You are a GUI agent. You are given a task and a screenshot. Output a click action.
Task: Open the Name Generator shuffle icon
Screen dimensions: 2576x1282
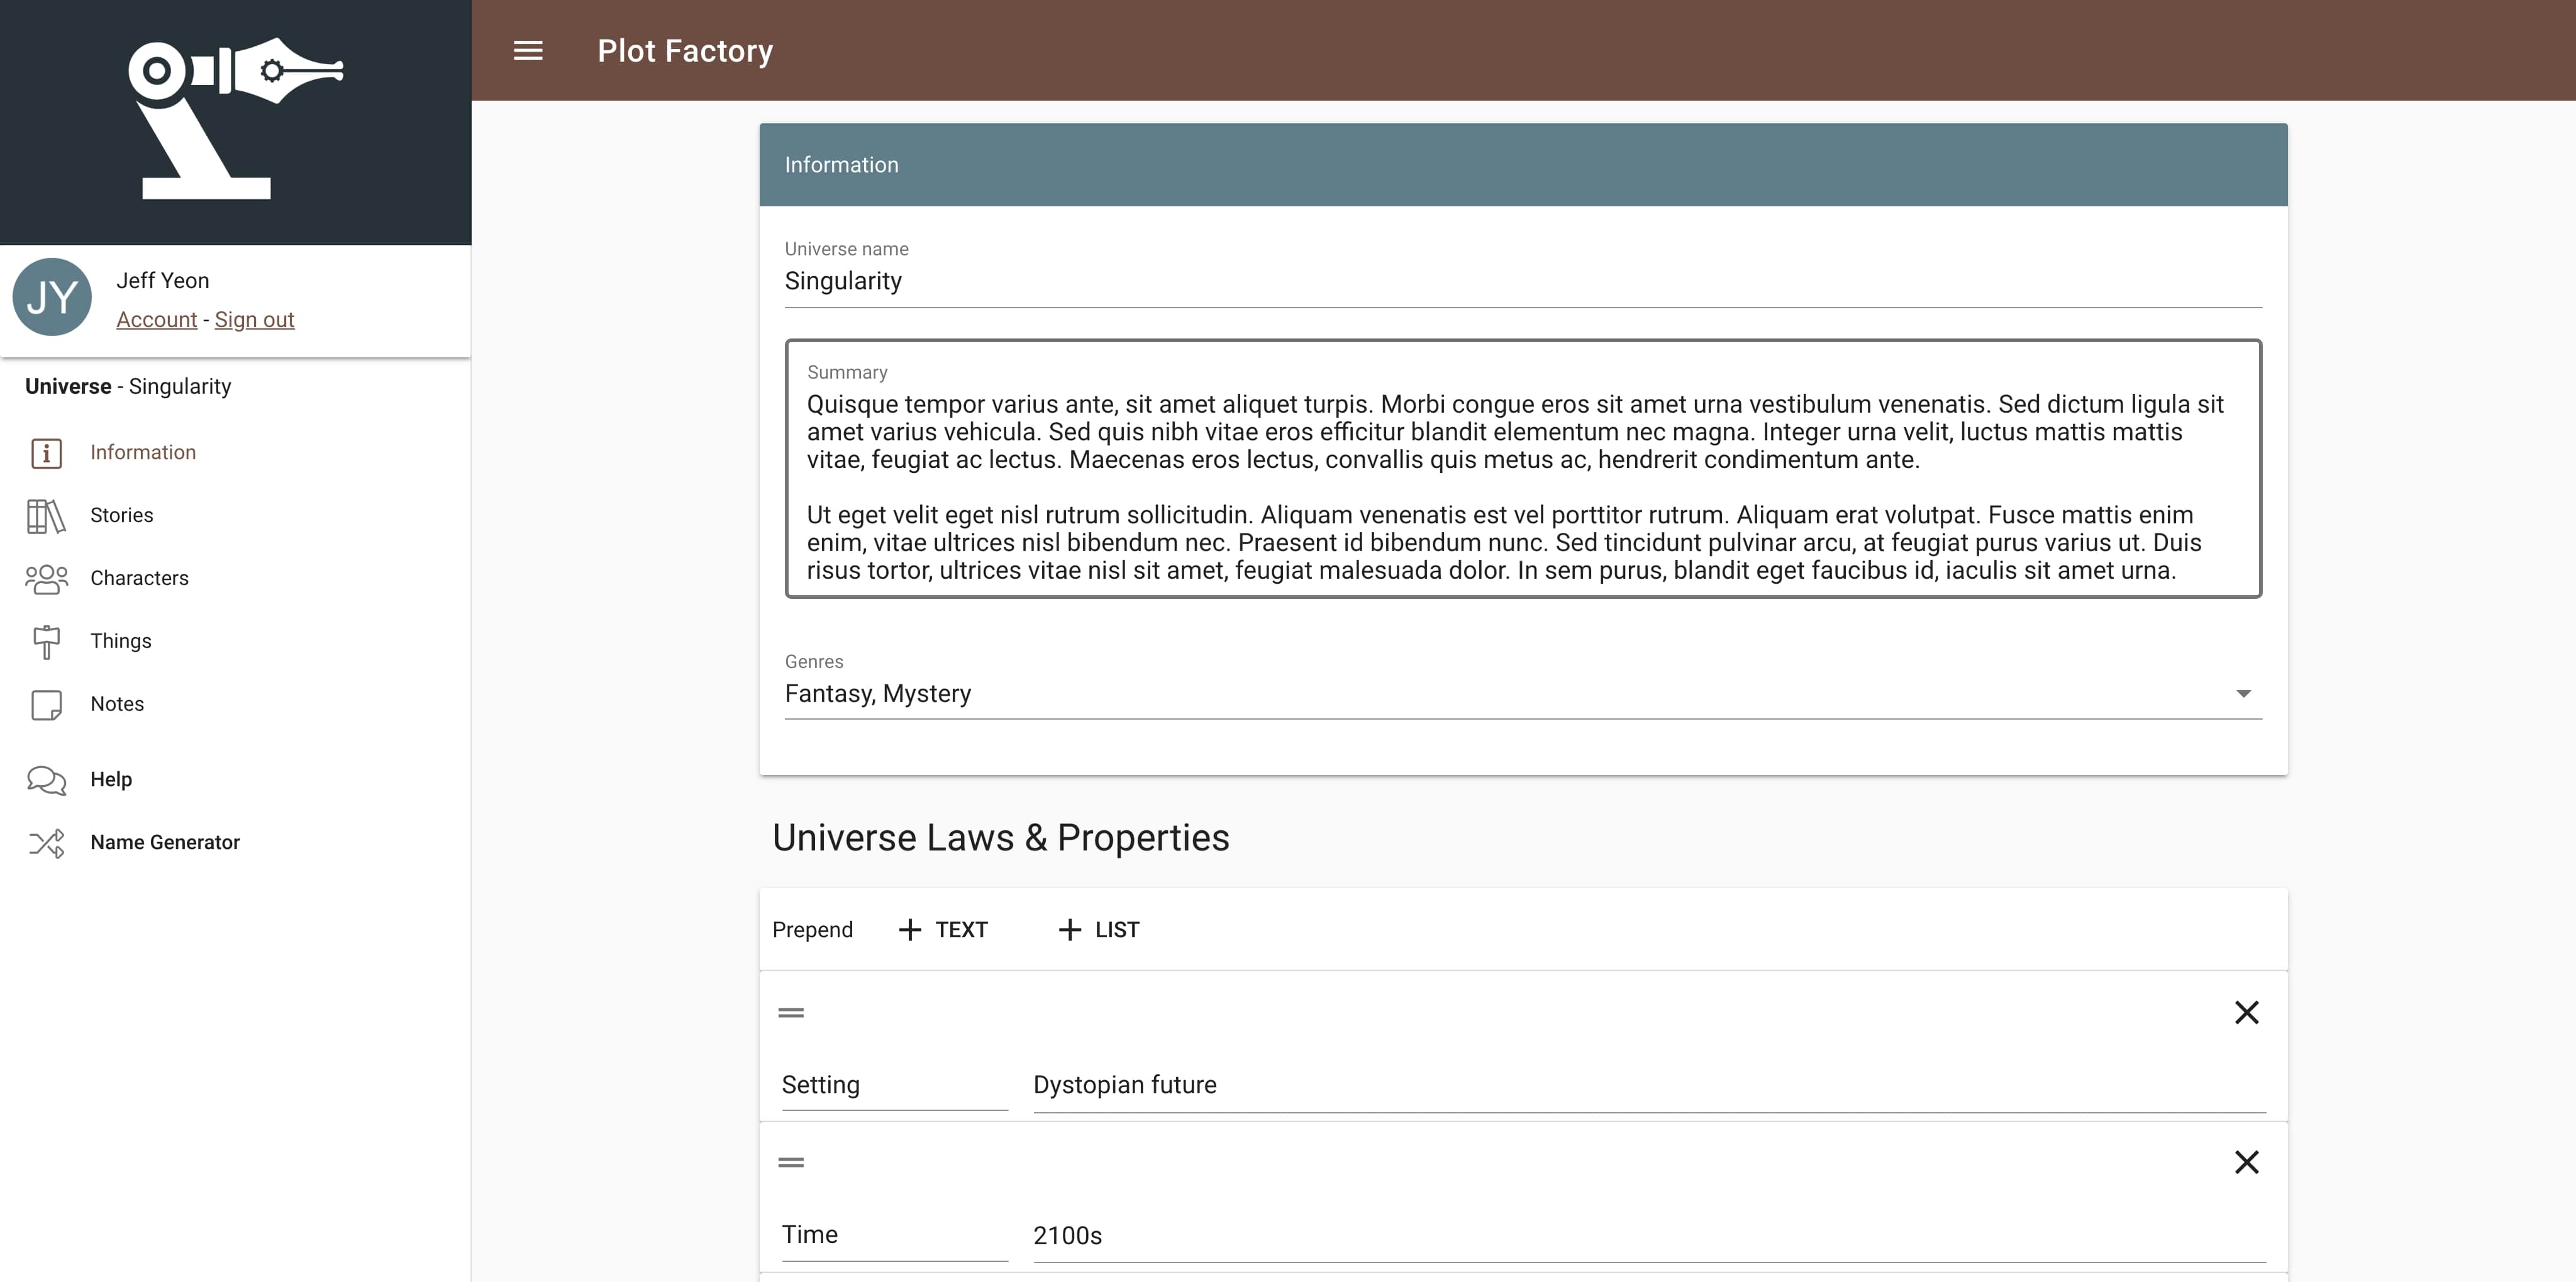pos(46,843)
